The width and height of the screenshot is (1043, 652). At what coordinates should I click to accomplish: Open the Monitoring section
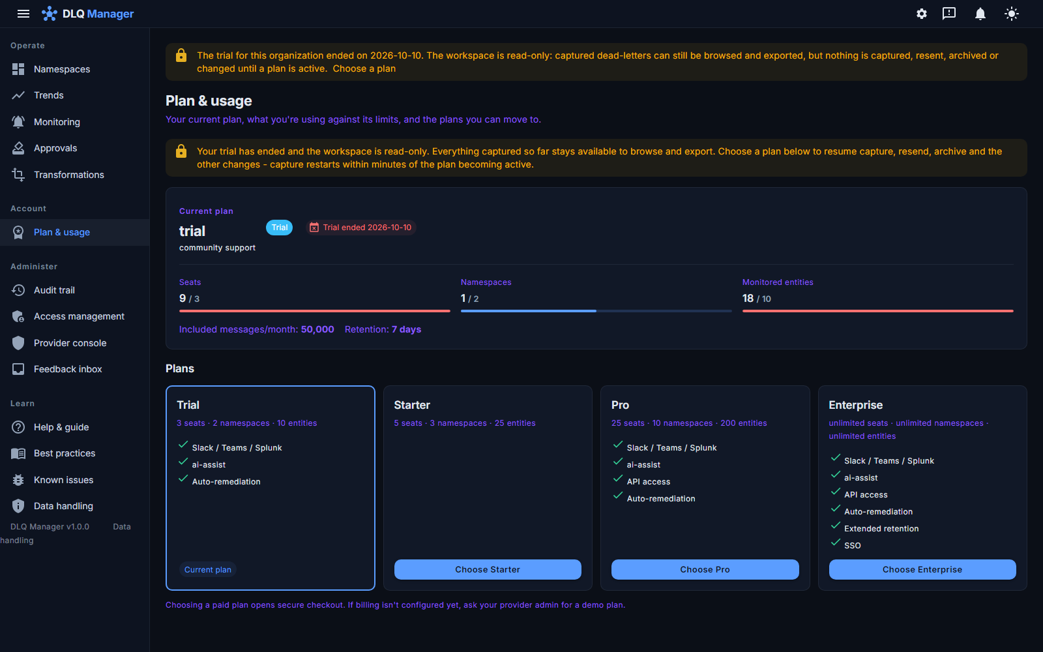pyautogui.click(x=74, y=122)
